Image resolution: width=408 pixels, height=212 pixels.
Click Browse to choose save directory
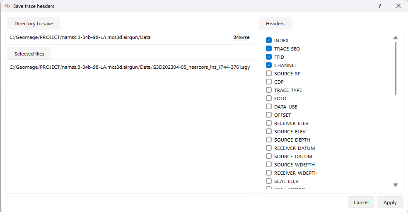coord(241,37)
